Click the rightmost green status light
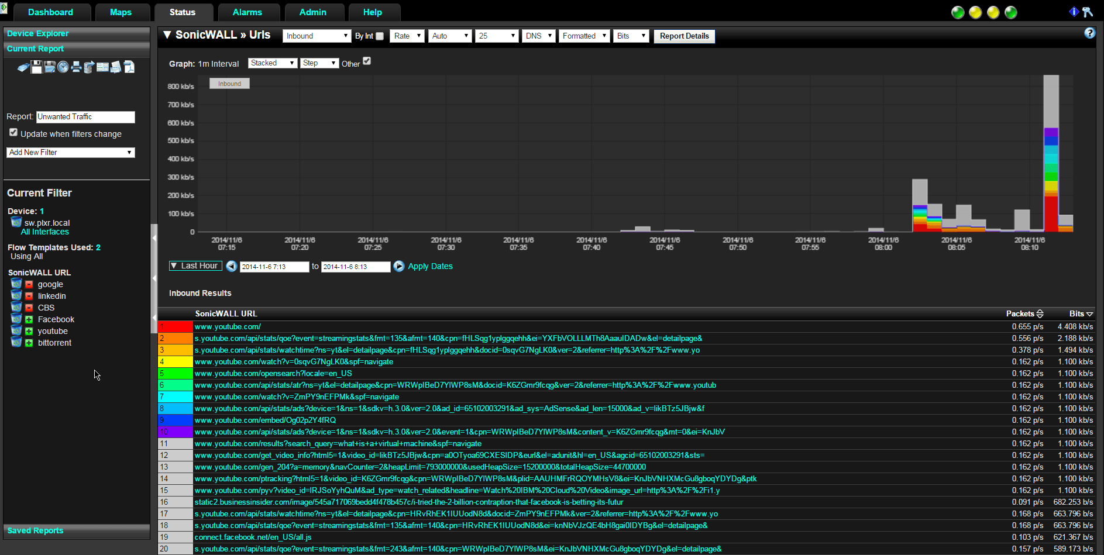Screen dimensions: 1104x555 tap(1011, 12)
